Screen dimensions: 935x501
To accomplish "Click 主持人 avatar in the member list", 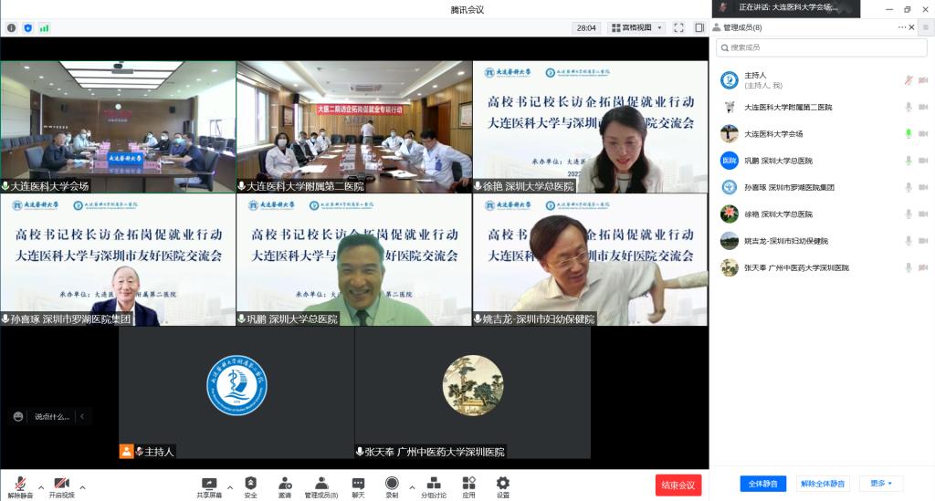I will (730, 79).
